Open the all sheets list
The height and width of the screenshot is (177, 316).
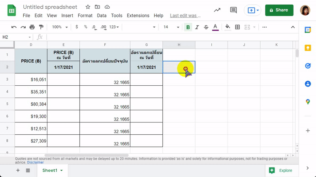tap(28, 170)
